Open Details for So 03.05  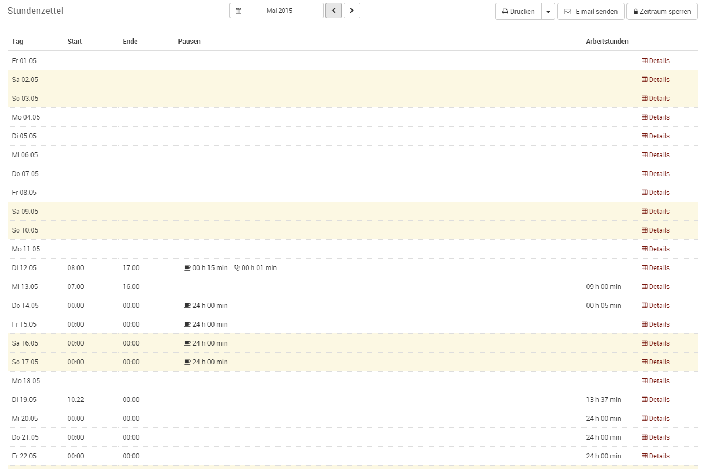656,99
